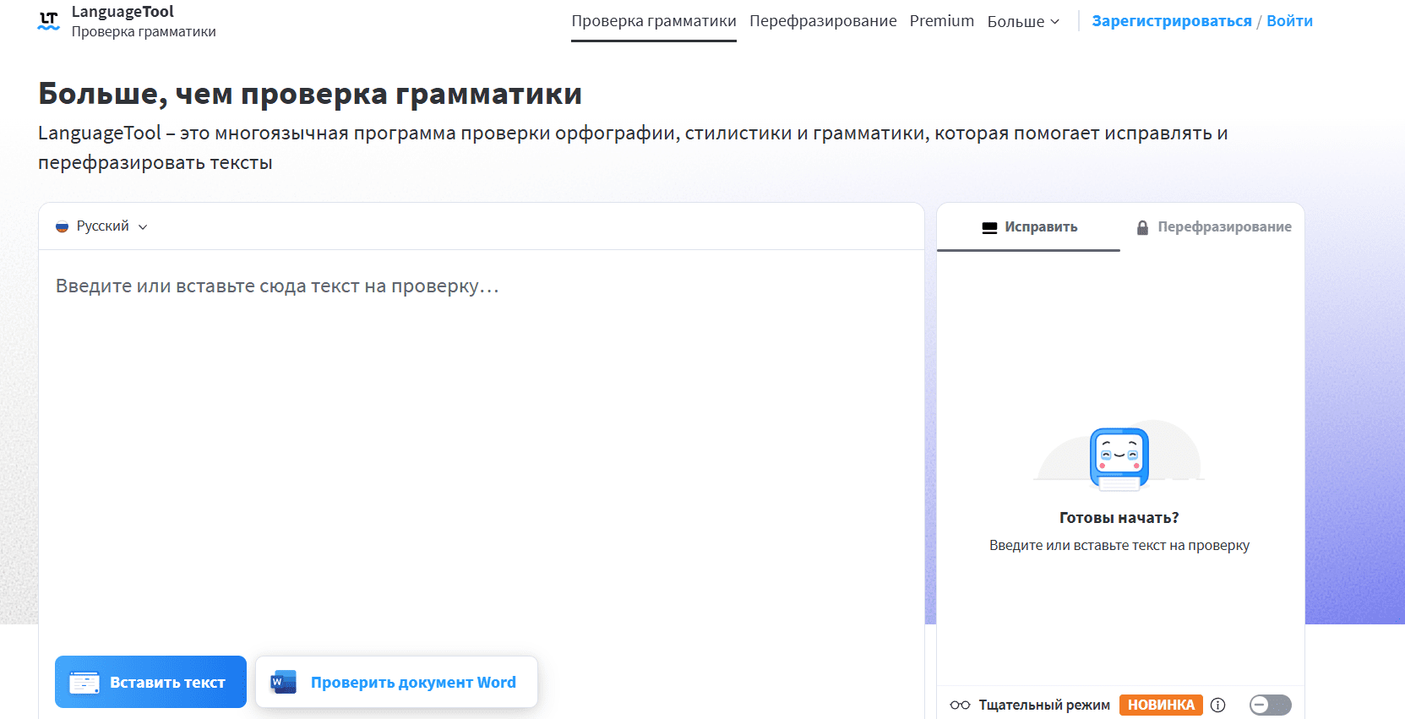This screenshot has height=719, width=1405.
Task: Enable the Тщательный режим toggle switch
Action: pos(1270,705)
